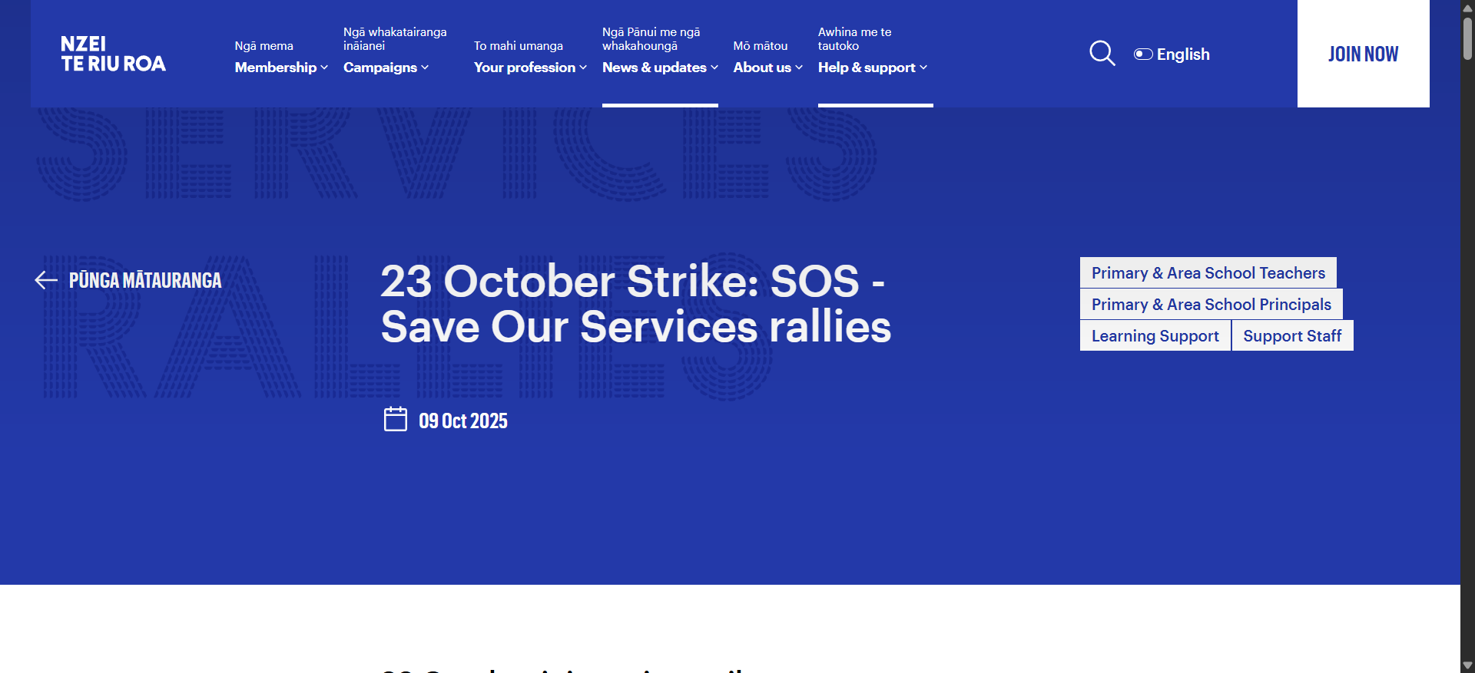Expand the Campaigns dropdown menu

(x=386, y=68)
